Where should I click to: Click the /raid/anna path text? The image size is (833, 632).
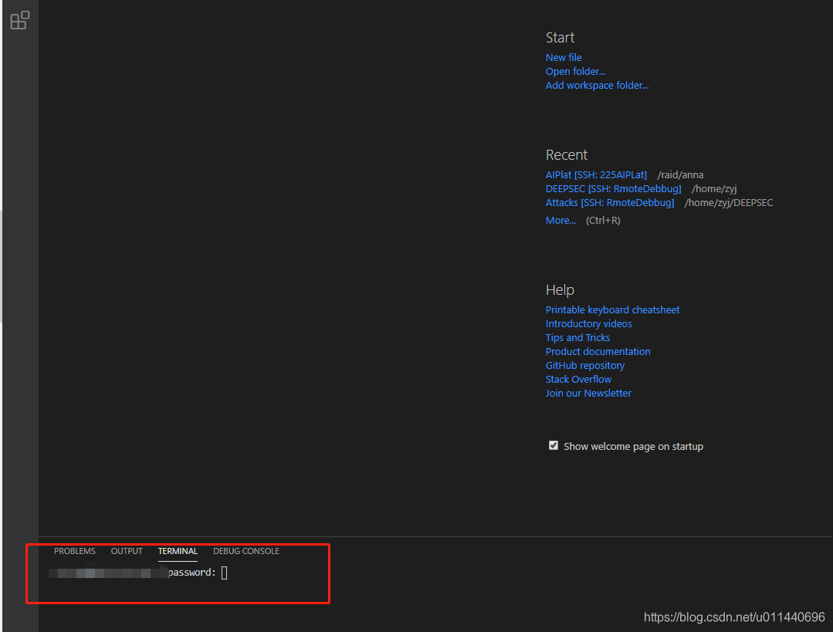[680, 174]
